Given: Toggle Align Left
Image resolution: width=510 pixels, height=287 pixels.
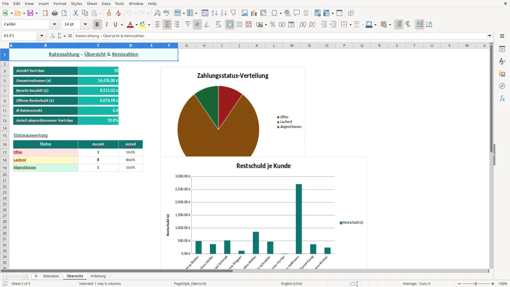Looking at the screenshot, I should [158, 25].
